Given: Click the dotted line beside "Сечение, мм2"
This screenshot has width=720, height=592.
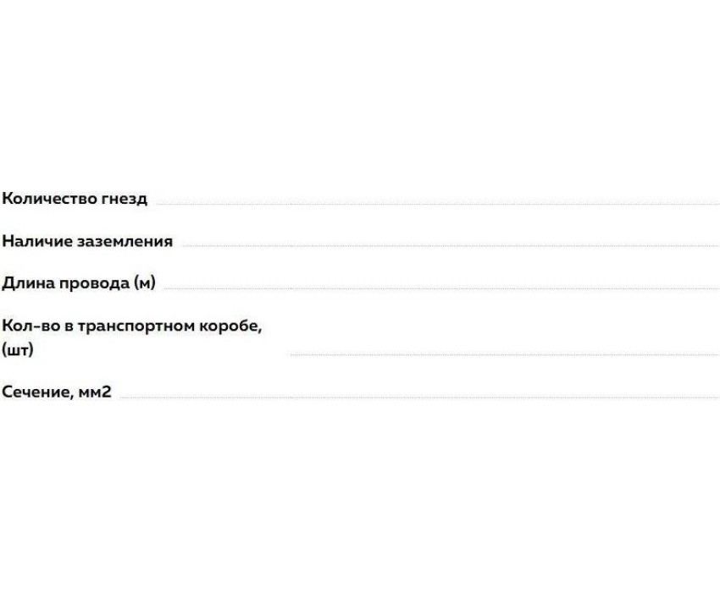Looking at the screenshot, I should pyautogui.click(x=419, y=397).
